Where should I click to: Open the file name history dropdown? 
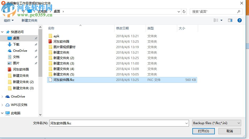(x=186, y=123)
